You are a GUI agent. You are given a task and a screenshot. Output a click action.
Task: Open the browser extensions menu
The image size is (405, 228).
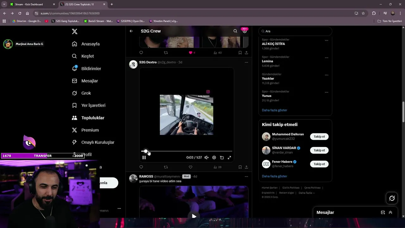[x=374, y=13]
